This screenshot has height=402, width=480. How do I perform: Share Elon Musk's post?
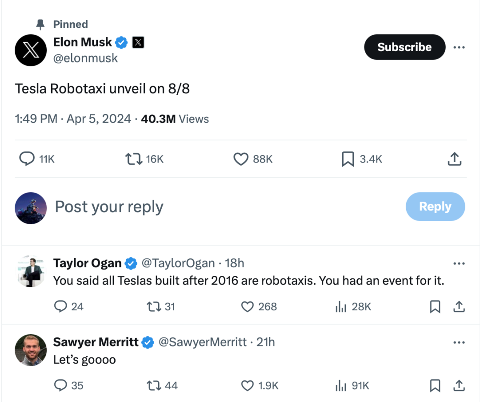coord(454,159)
